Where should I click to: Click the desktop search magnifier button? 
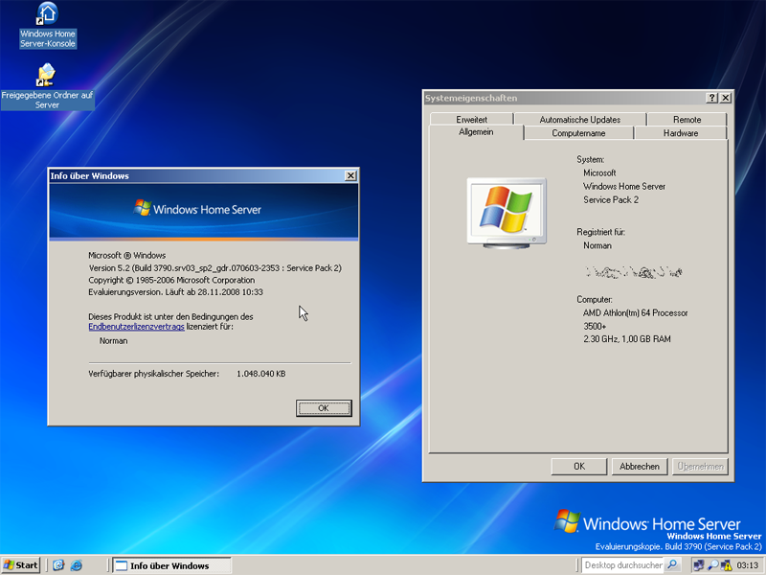(x=672, y=565)
